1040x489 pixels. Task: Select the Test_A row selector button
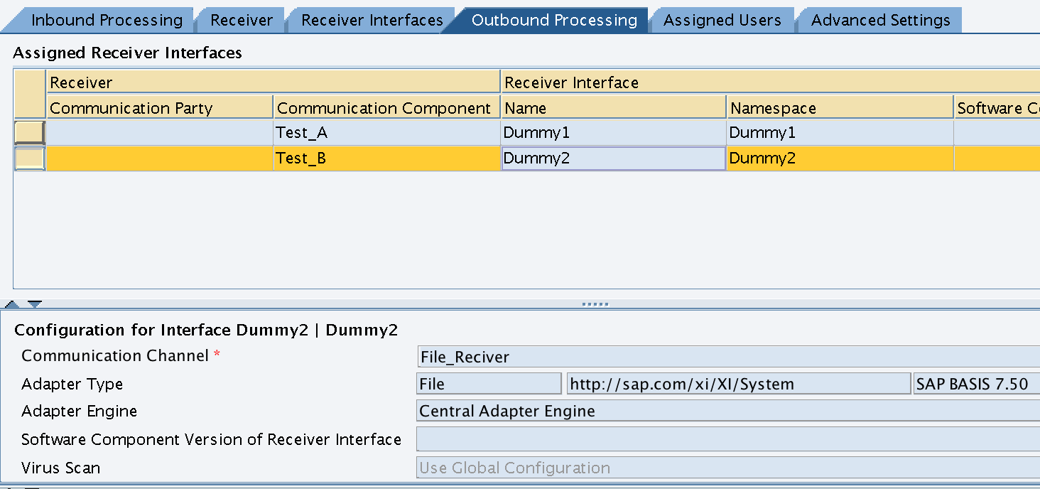point(30,133)
